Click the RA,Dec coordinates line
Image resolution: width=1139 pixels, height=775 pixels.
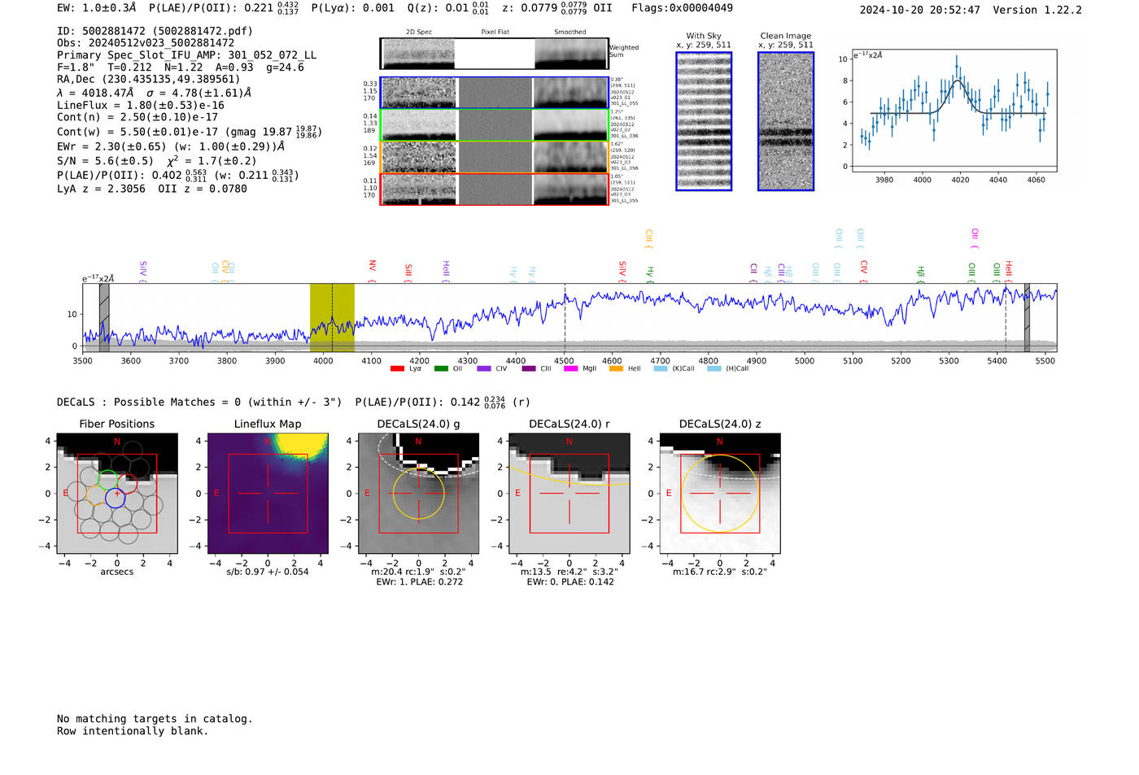click(149, 80)
